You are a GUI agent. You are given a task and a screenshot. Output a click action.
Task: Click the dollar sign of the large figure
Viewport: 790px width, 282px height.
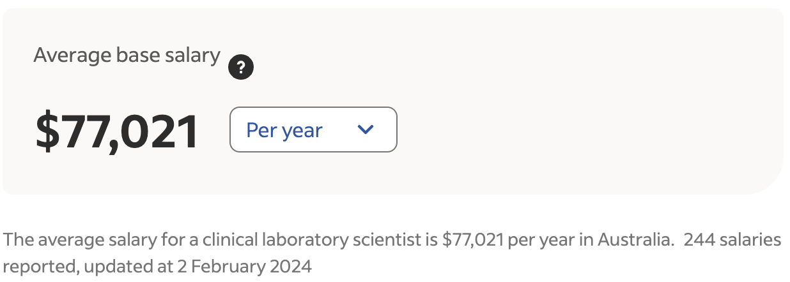47,131
